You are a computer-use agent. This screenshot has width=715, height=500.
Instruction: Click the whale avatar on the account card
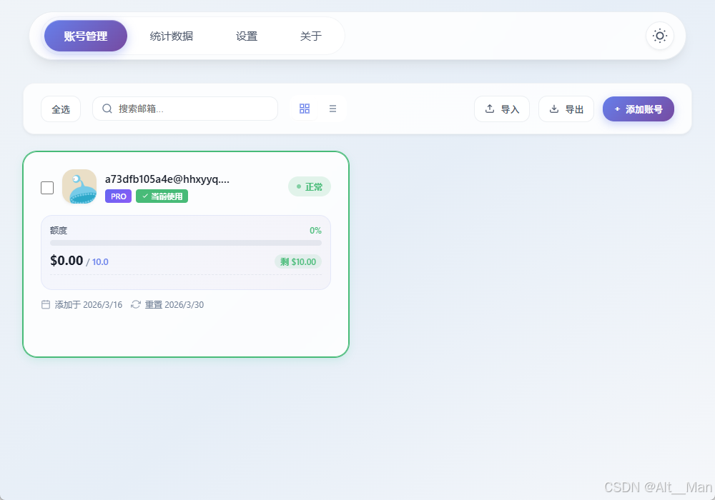pyautogui.click(x=79, y=186)
